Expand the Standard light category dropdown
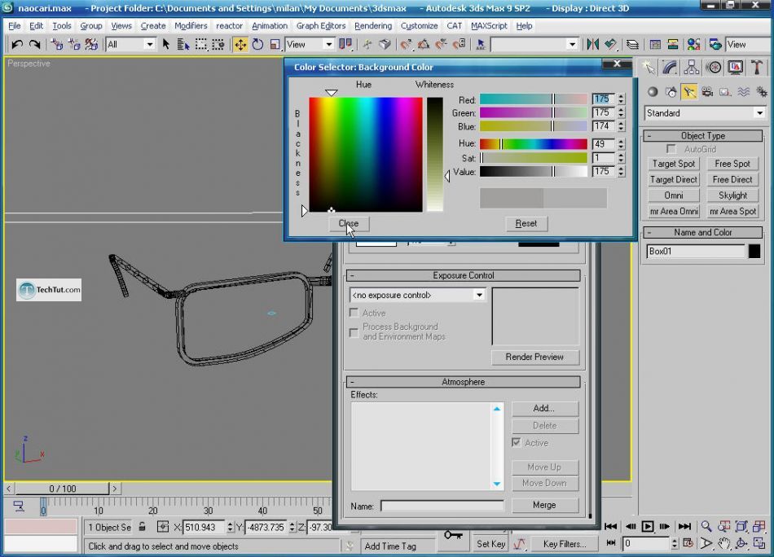 (x=759, y=113)
